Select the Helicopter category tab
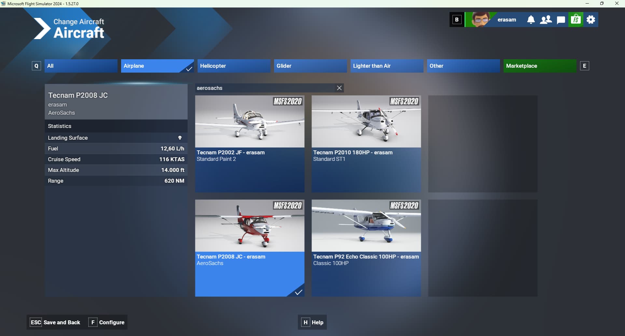This screenshot has width=625, height=336. [234, 66]
